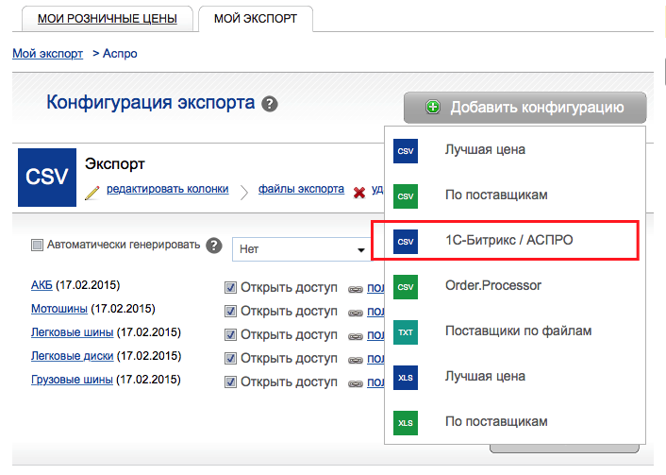Screen dimensions: 666x475
Task: Click the chain link icon in АКБ row
Action: [356, 288]
